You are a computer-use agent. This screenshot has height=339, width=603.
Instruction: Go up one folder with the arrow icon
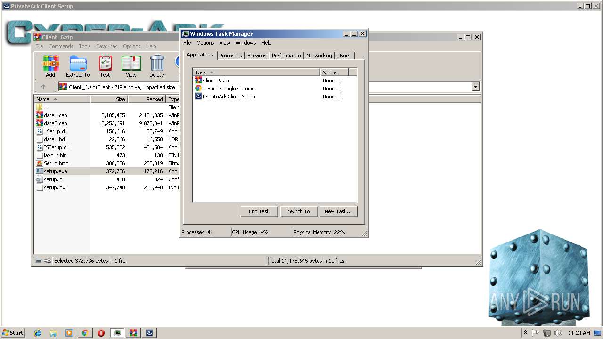tap(43, 87)
